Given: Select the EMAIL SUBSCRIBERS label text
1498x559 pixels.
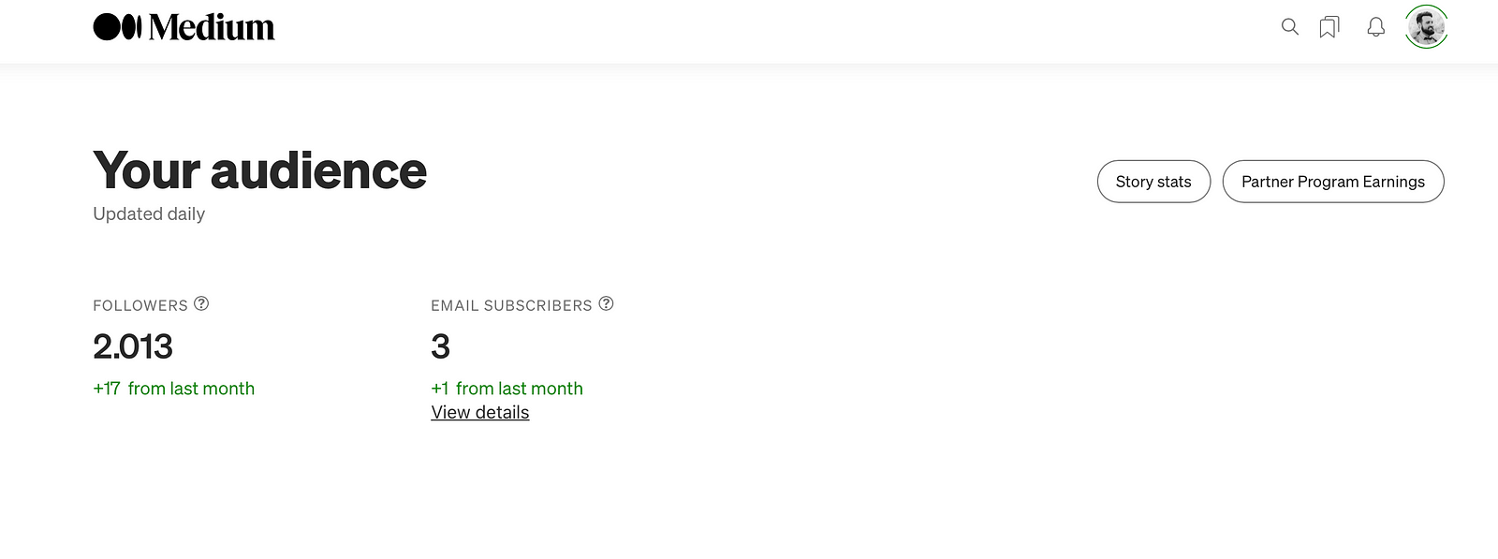Looking at the screenshot, I should tap(511, 306).
